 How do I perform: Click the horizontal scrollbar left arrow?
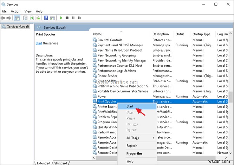94,158
